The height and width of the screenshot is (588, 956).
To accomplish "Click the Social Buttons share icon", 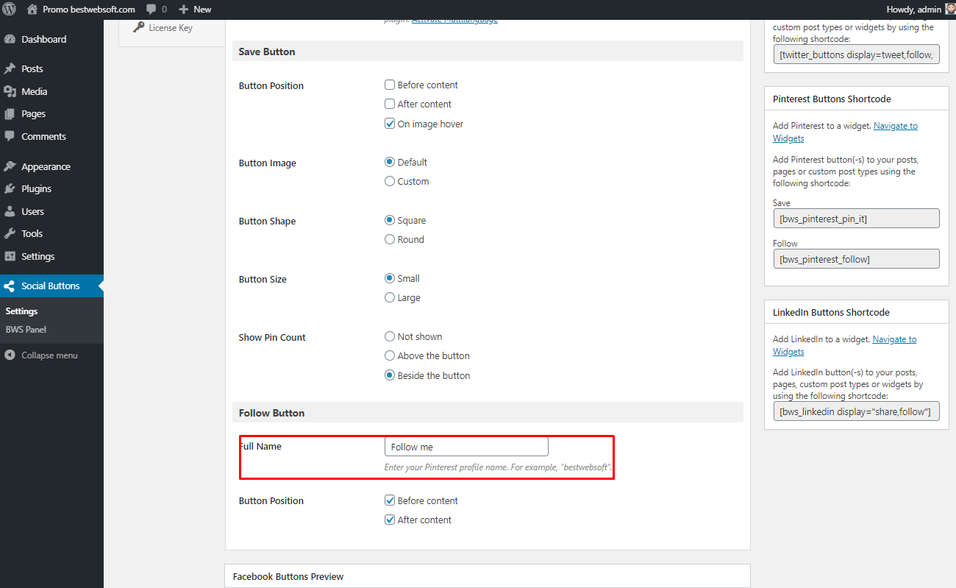I will point(10,286).
